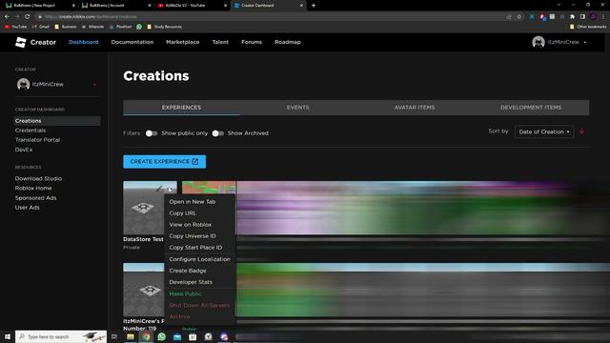Expand the creator selector arrow in sidebar
The width and height of the screenshot is (610, 343).
[94, 85]
